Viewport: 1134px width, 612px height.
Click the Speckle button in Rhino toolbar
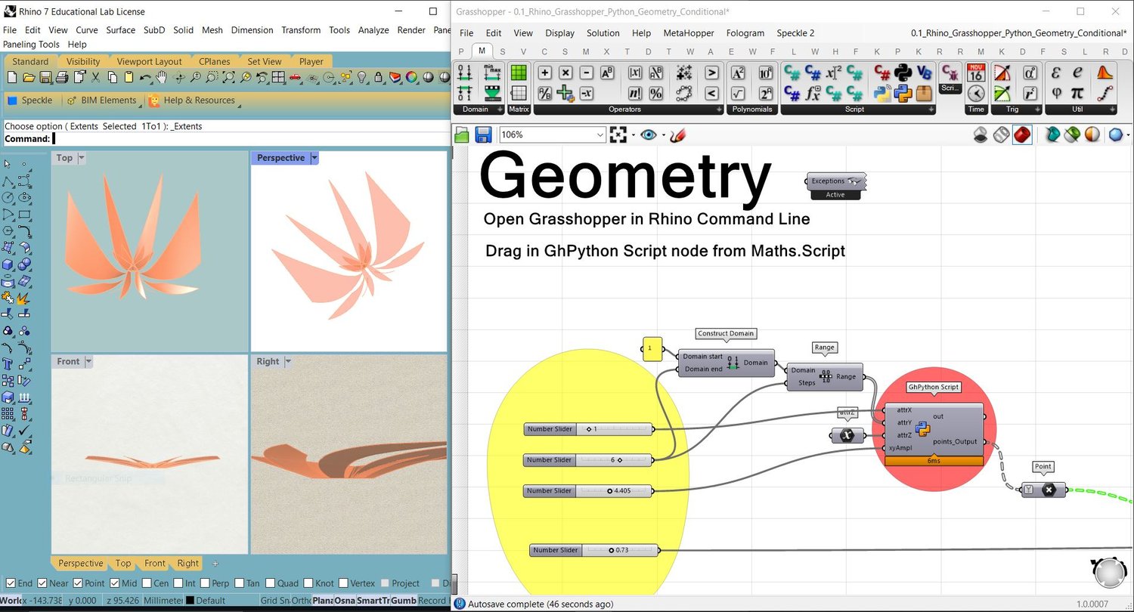pyautogui.click(x=30, y=100)
